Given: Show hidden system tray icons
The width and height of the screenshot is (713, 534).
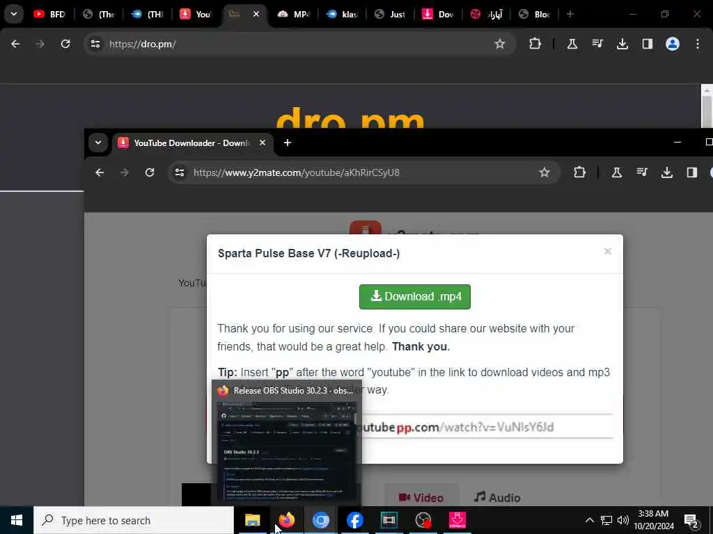Looking at the screenshot, I should tap(589, 520).
